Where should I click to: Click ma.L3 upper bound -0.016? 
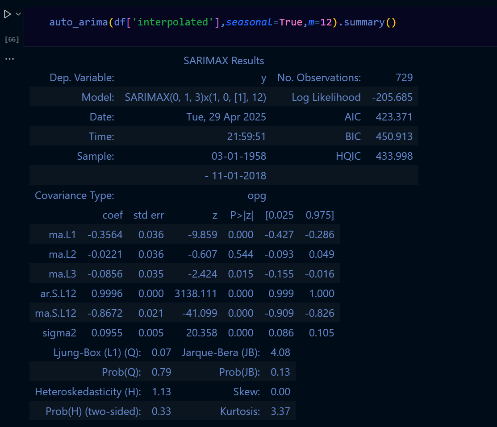320,274
